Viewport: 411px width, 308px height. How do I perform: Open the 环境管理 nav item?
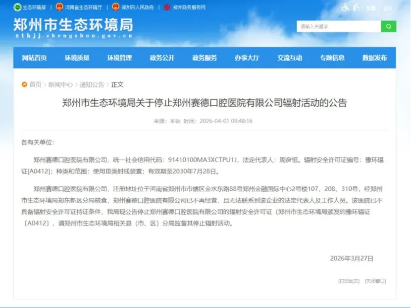point(119,58)
